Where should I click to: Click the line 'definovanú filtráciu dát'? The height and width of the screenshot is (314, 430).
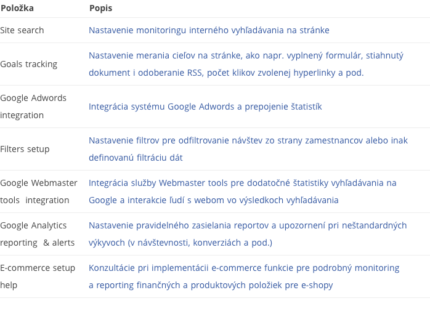click(136, 158)
